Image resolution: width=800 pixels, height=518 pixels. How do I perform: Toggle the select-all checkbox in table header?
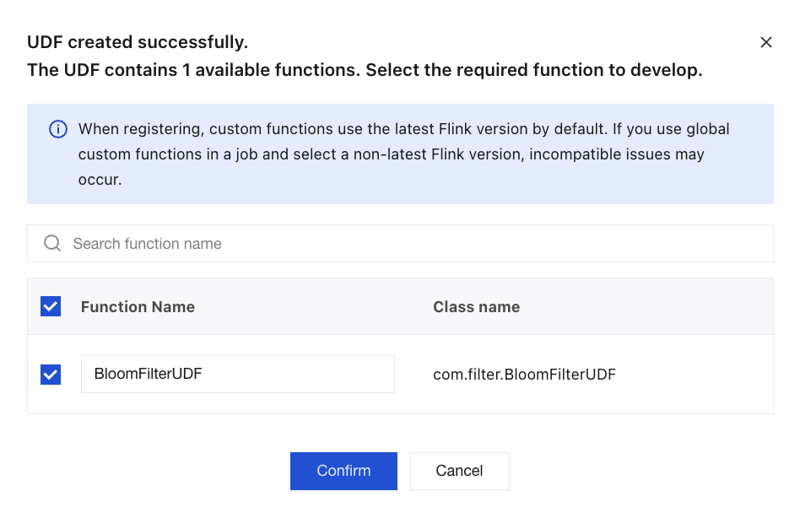click(x=51, y=306)
